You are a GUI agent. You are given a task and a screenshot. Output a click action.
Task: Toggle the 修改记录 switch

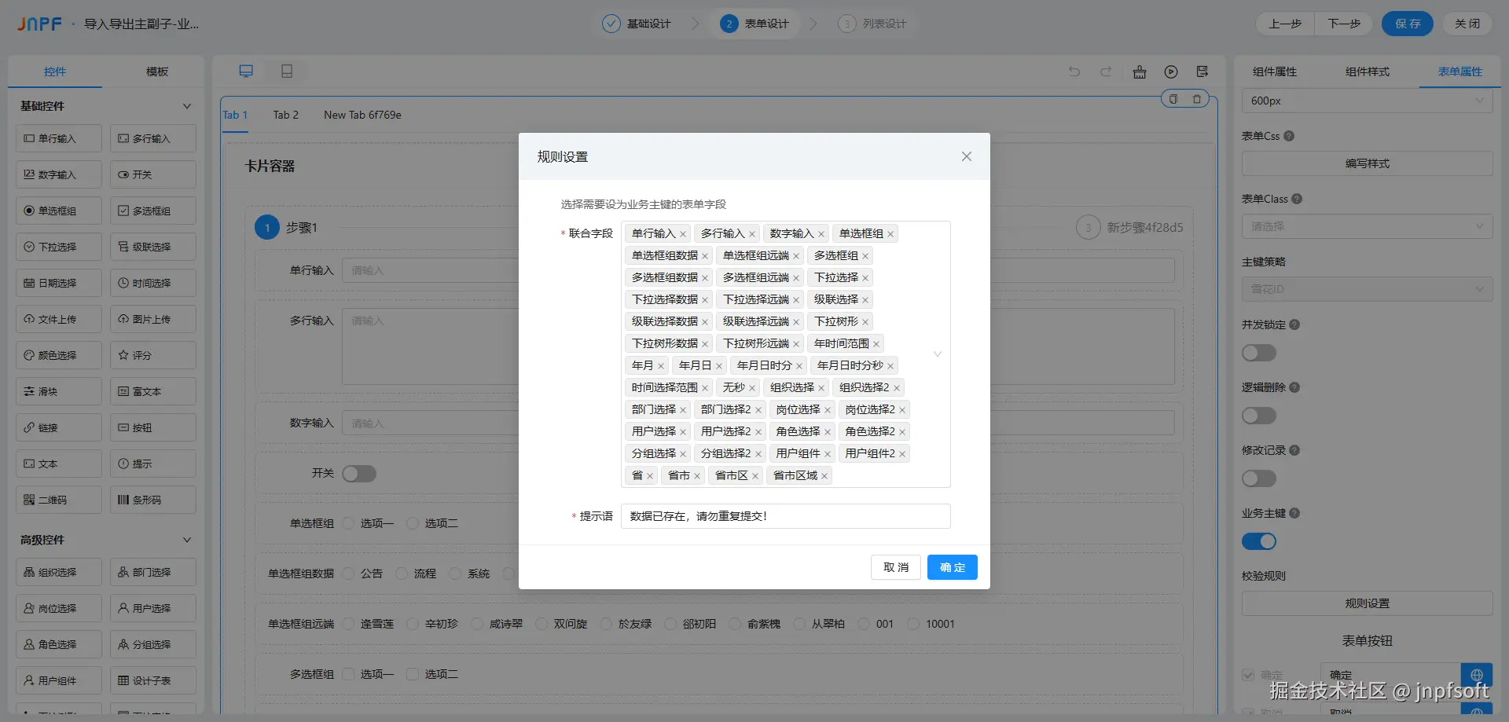[1259, 478]
